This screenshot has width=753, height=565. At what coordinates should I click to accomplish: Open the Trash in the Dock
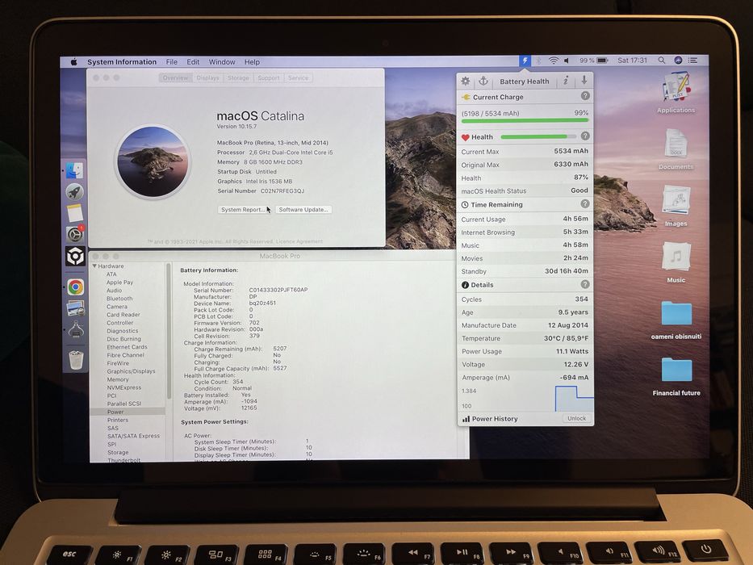click(x=76, y=359)
